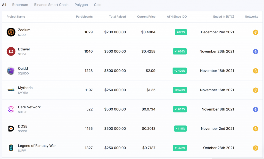Click the DOSE project logo
This screenshot has width=264, height=159.
tap(11, 128)
